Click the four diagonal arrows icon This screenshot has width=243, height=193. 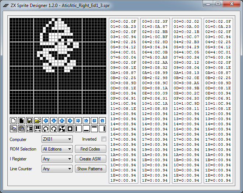pyautogui.click(x=62, y=129)
